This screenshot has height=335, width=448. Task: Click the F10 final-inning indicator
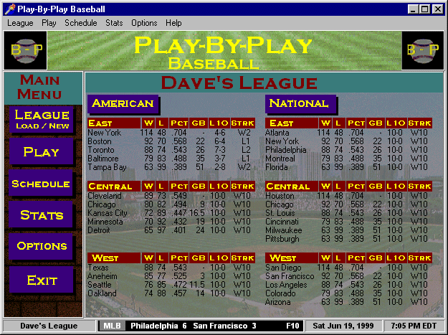(x=292, y=326)
